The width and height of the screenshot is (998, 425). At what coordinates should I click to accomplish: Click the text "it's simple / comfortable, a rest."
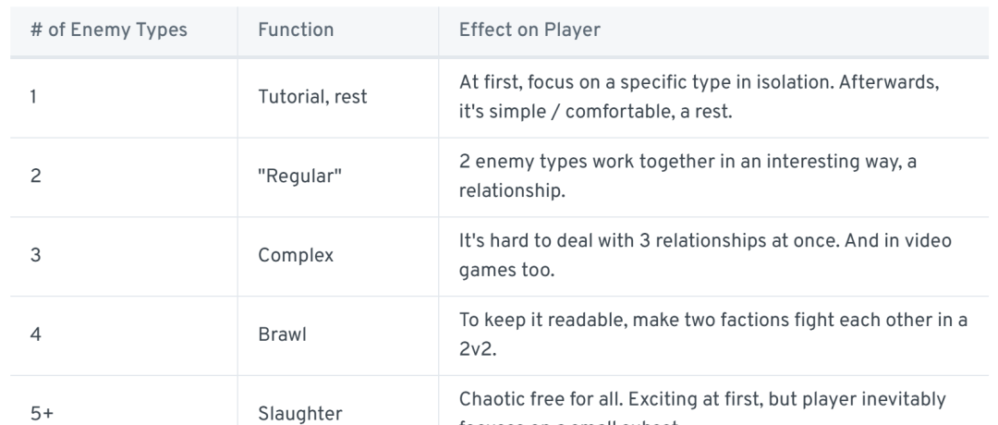[x=596, y=112]
